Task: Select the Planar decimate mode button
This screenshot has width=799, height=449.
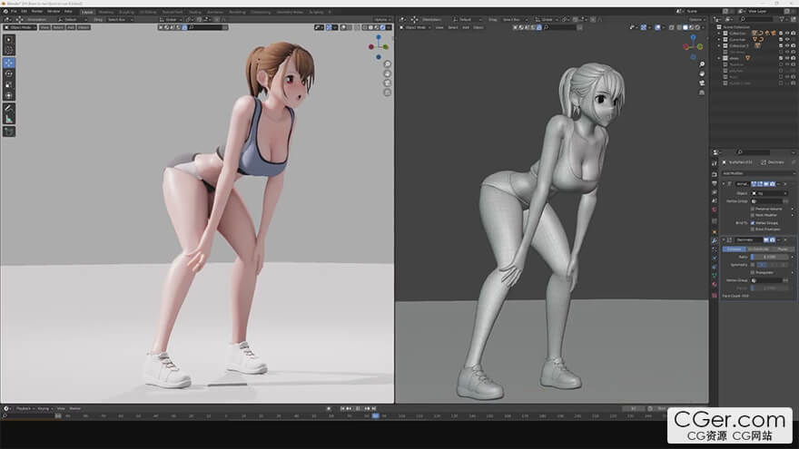Action: (781, 248)
